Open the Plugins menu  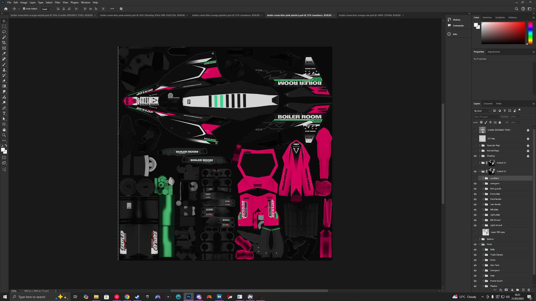[75, 3]
